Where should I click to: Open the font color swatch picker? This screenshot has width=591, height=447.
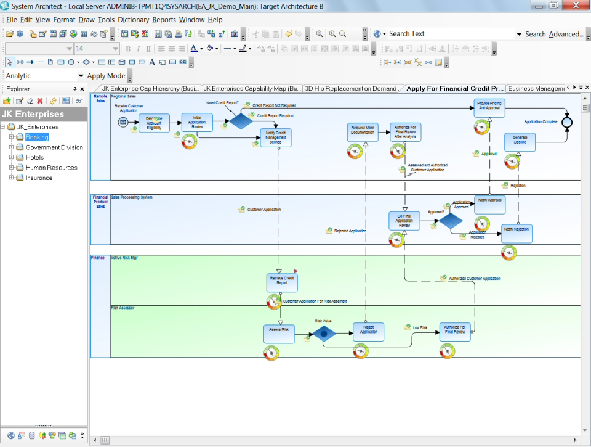pyautogui.click(x=201, y=48)
